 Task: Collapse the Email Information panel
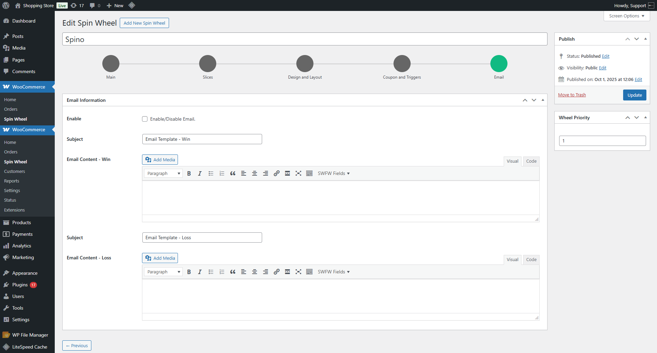[x=543, y=100]
